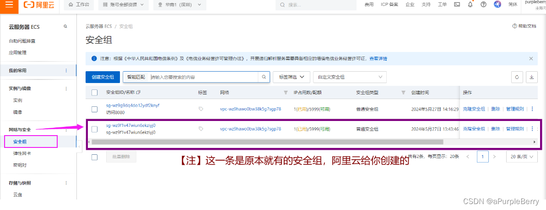Open the options dots next to 实例与镜像

(66, 89)
